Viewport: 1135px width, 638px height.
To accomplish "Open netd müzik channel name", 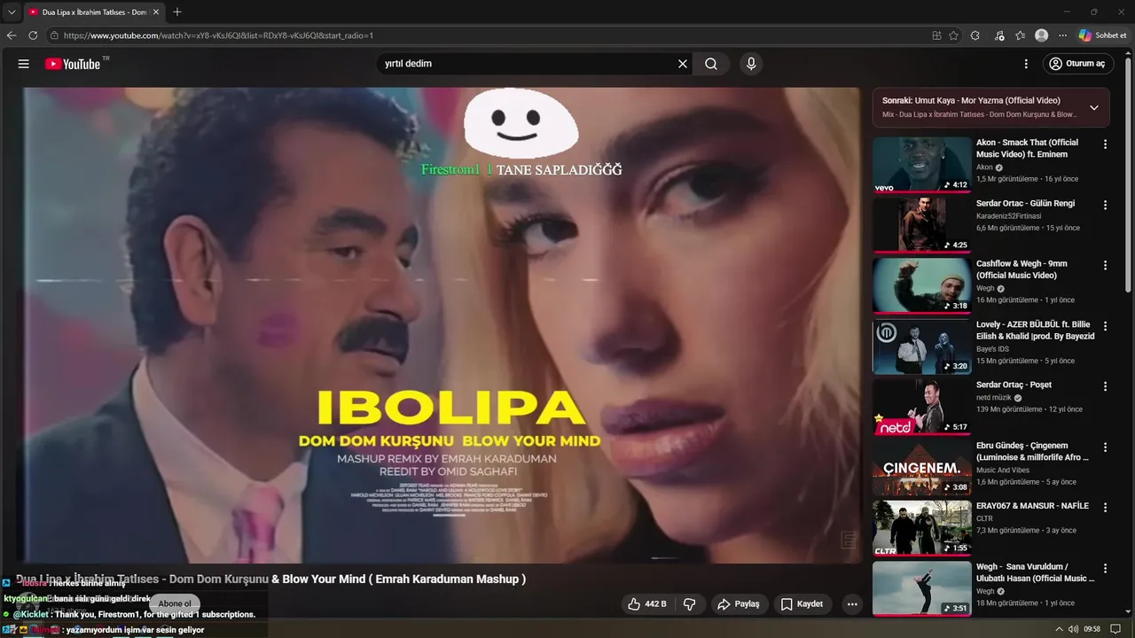I will (993, 398).
